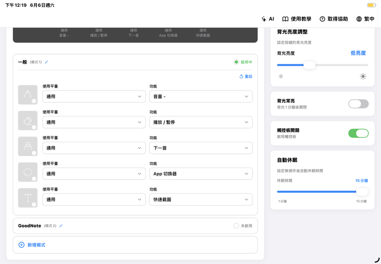
Task: Click the preview bar 快速截圖 key label
Action: [x=203, y=36]
